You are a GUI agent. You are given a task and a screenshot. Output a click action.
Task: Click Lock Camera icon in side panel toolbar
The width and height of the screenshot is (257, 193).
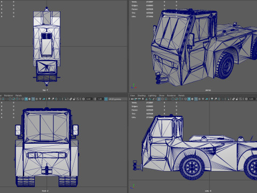point(135,99)
